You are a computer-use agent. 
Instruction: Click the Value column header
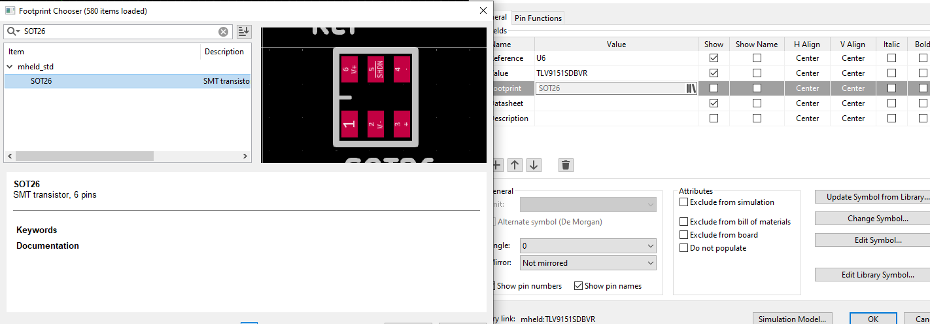(616, 44)
